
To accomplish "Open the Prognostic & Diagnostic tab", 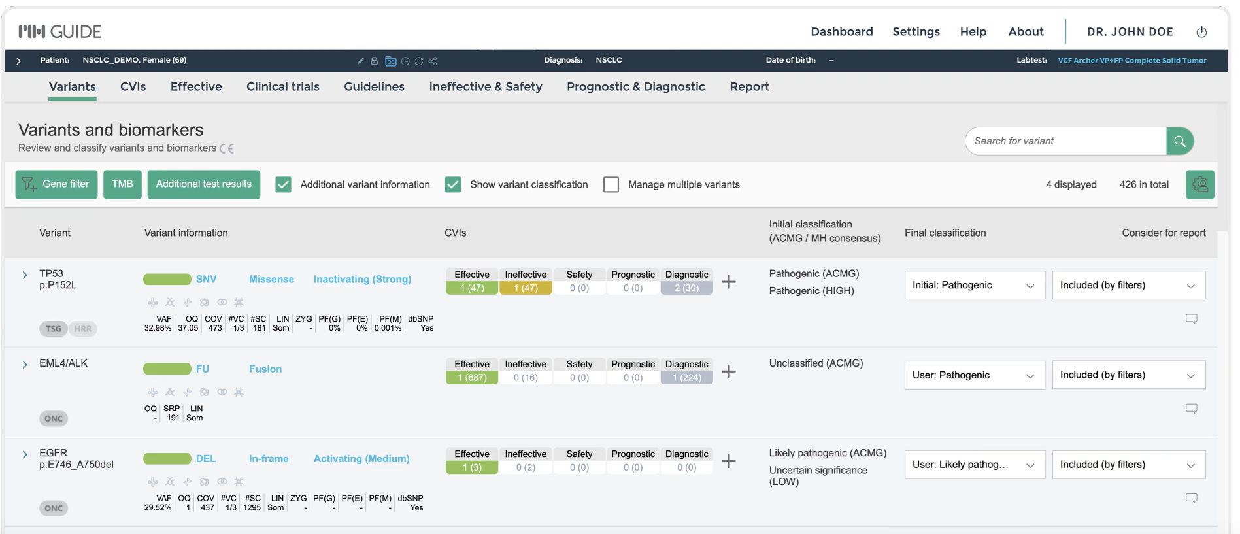I will click(635, 86).
